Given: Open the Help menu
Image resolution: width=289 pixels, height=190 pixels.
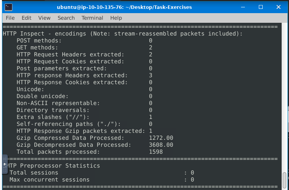Looking at the screenshot, I should click(116, 18).
